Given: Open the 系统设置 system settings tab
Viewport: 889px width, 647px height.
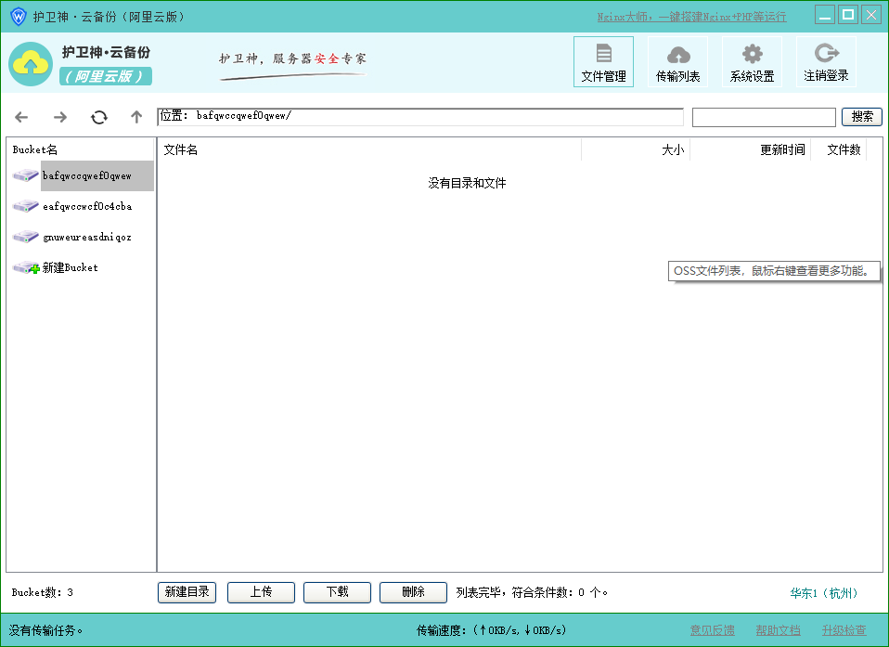Looking at the screenshot, I should (x=752, y=62).
